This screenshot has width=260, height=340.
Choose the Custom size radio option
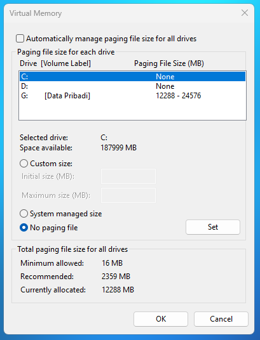pyautogui.click(x=24, y=164)
